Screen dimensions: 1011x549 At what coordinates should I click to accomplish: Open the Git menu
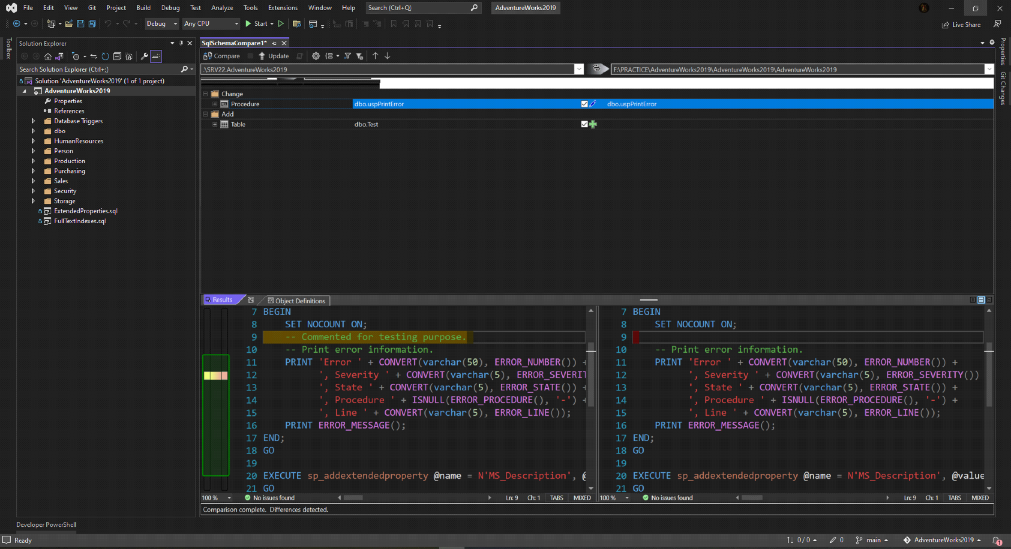[92, 8]
